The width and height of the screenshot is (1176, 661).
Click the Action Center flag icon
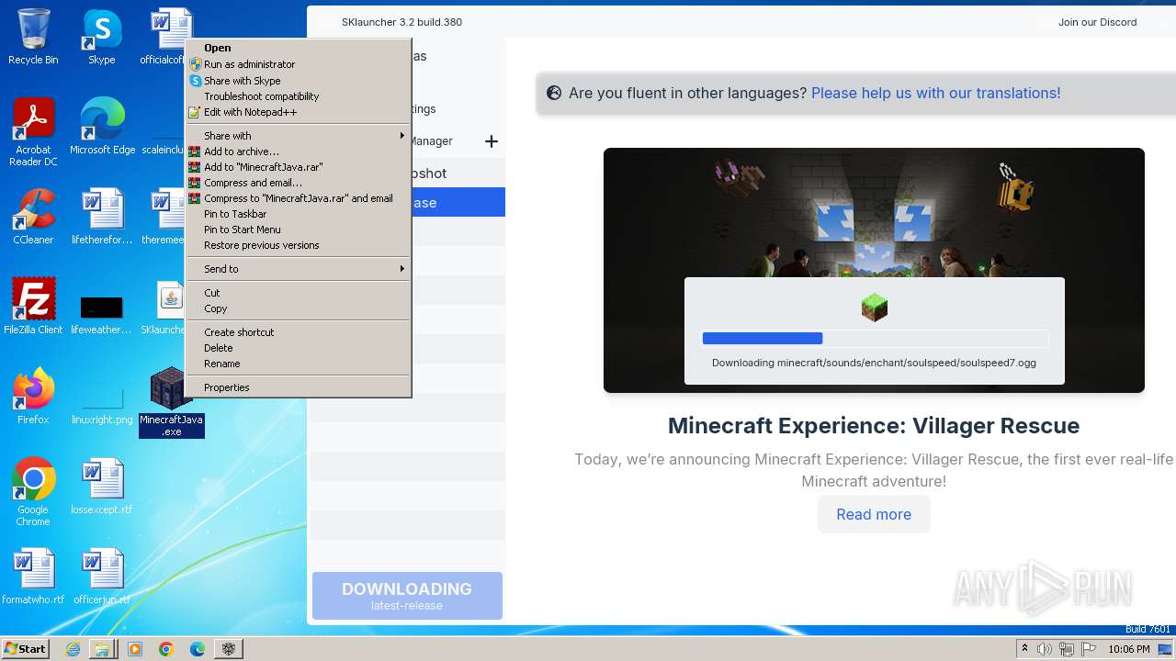click(x=1089, y=649)
